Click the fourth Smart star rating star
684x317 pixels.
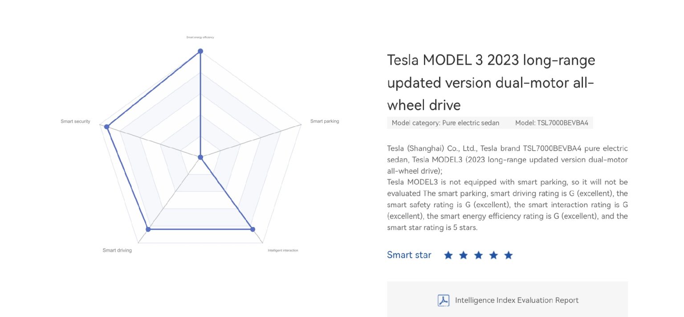(493, 255)
